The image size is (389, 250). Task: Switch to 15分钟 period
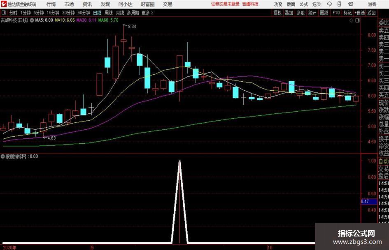point(53,13)
